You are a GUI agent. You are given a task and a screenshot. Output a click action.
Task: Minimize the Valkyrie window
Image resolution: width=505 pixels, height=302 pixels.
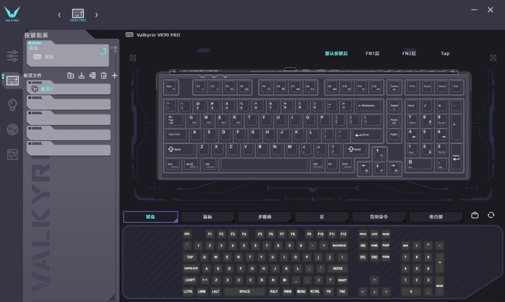474,10
